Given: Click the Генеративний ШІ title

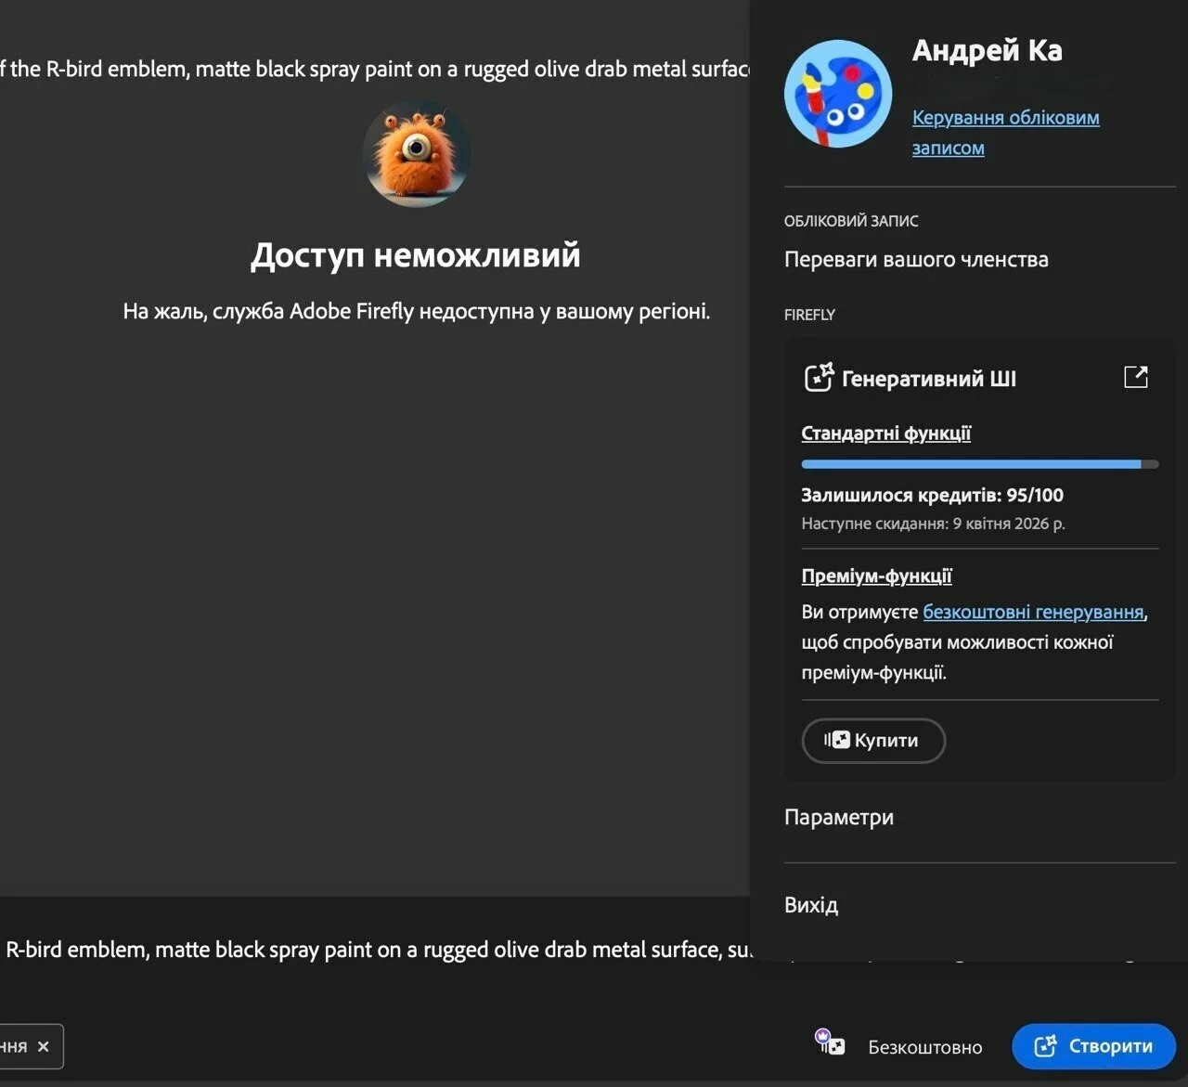Looking at the screenshot, I should pos(928,379).
